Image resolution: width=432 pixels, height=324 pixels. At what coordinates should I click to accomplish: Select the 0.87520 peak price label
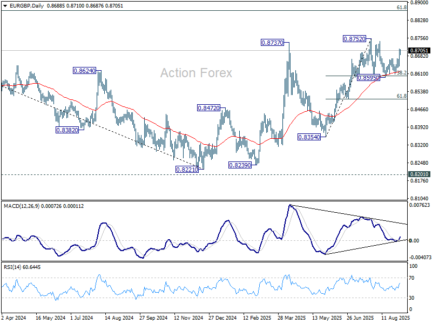[355, 39]
